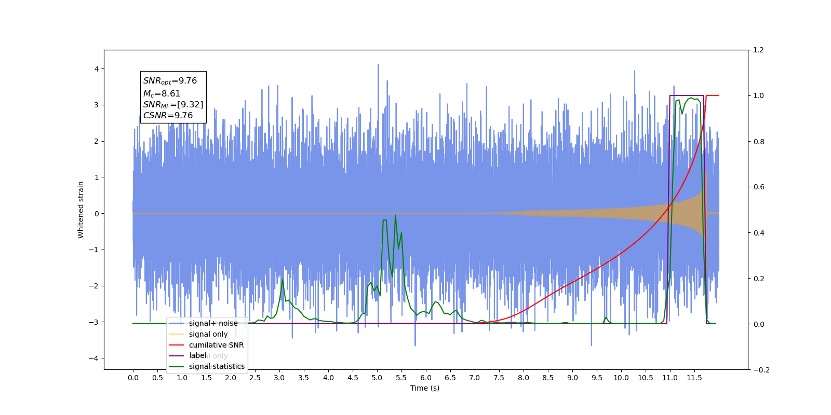Click the 0.6 tick label on the secondary y-axis

point(758,187)
